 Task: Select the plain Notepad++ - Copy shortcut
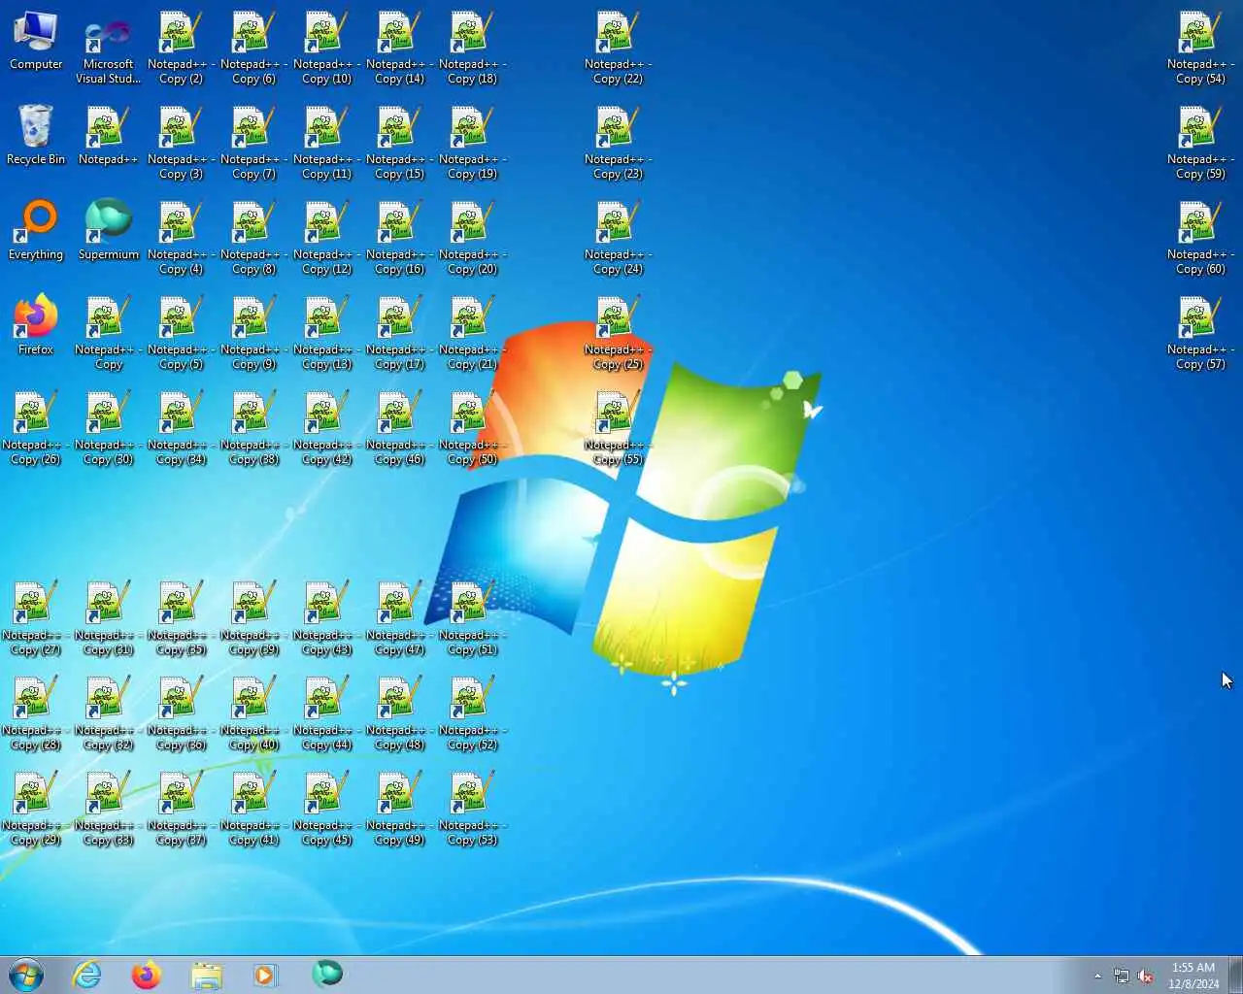point(108,333)
